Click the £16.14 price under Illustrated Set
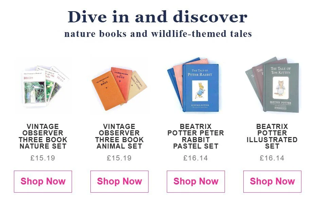The height and width of the screenshot is (198, 316). pos(272,158)
